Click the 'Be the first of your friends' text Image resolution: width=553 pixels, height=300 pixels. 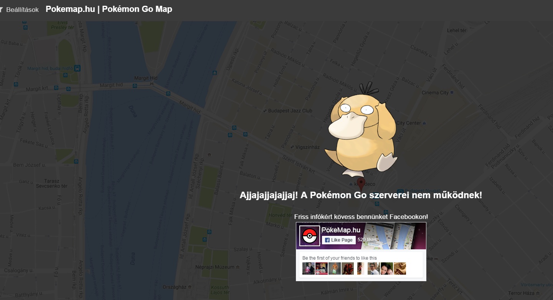pyautogui.click(x=340, y=258)
